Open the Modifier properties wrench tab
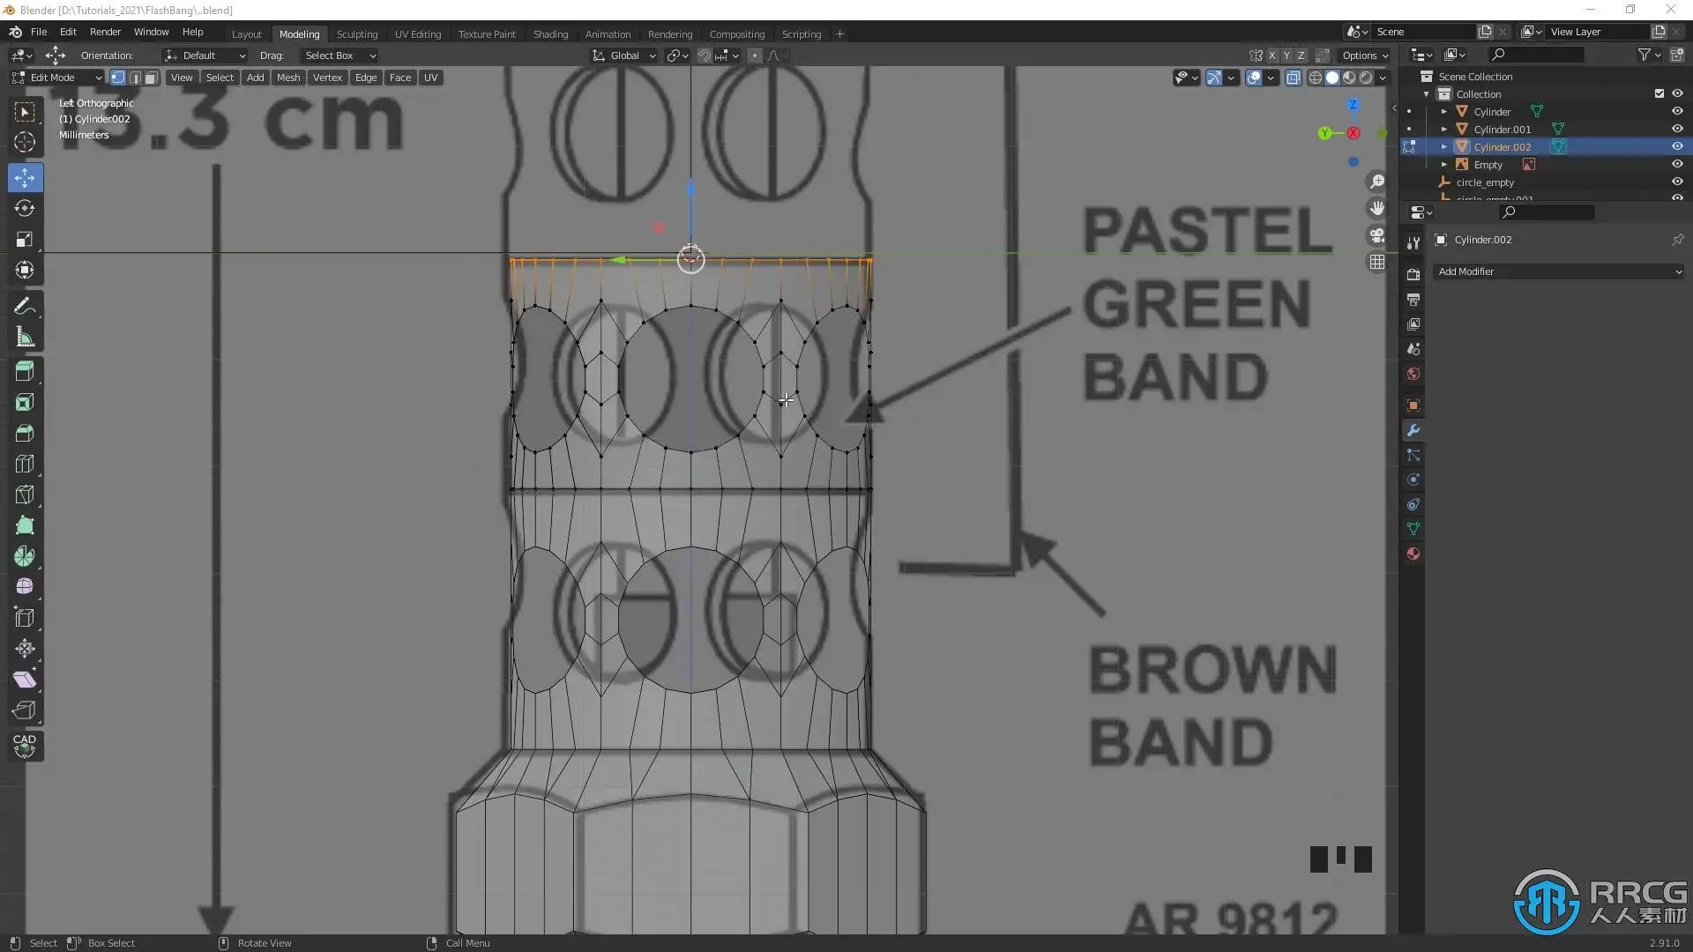 click(1413, 431)
